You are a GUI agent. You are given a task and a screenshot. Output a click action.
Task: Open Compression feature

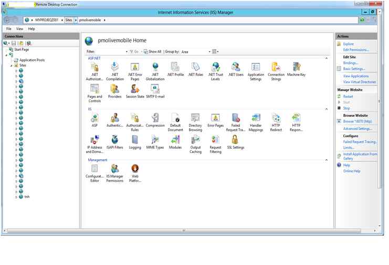pyautogui.click(x=155, y=120)
